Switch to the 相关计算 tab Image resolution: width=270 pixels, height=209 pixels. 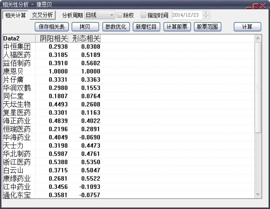point(15,15)
